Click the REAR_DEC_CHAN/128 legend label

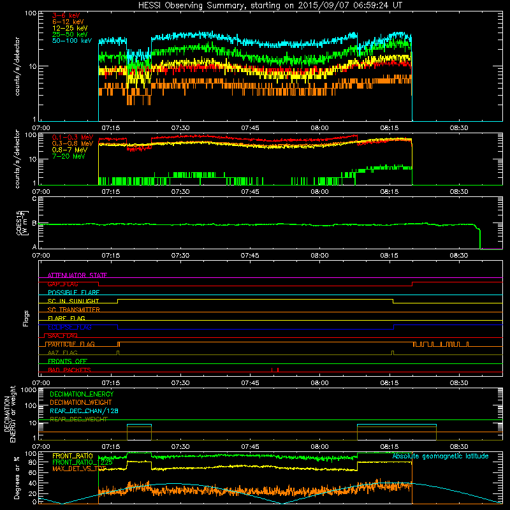point(84,411)
